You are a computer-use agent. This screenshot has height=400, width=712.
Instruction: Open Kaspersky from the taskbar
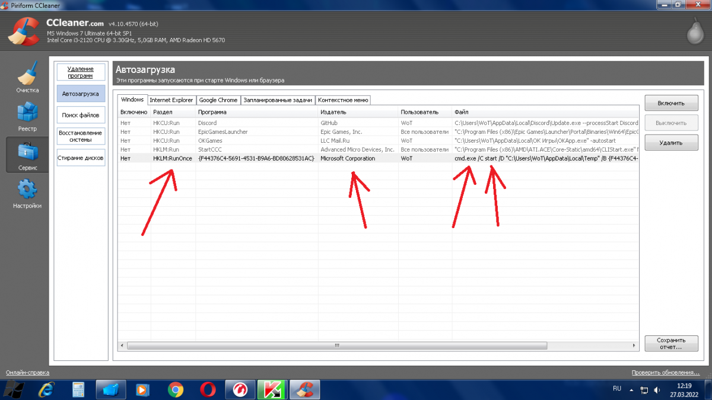(272, 389)
